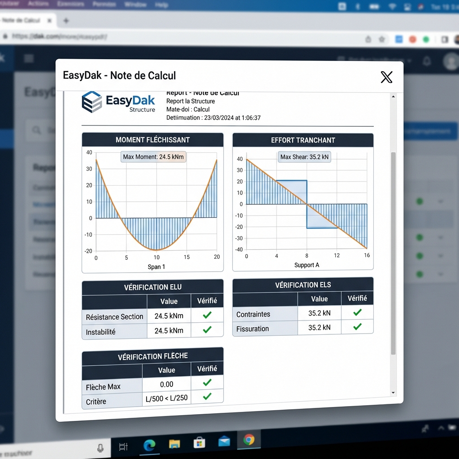Open the Window menu in the menu bar
The height and width of the screenshot is (459, 459).
(x=135, y=4)
